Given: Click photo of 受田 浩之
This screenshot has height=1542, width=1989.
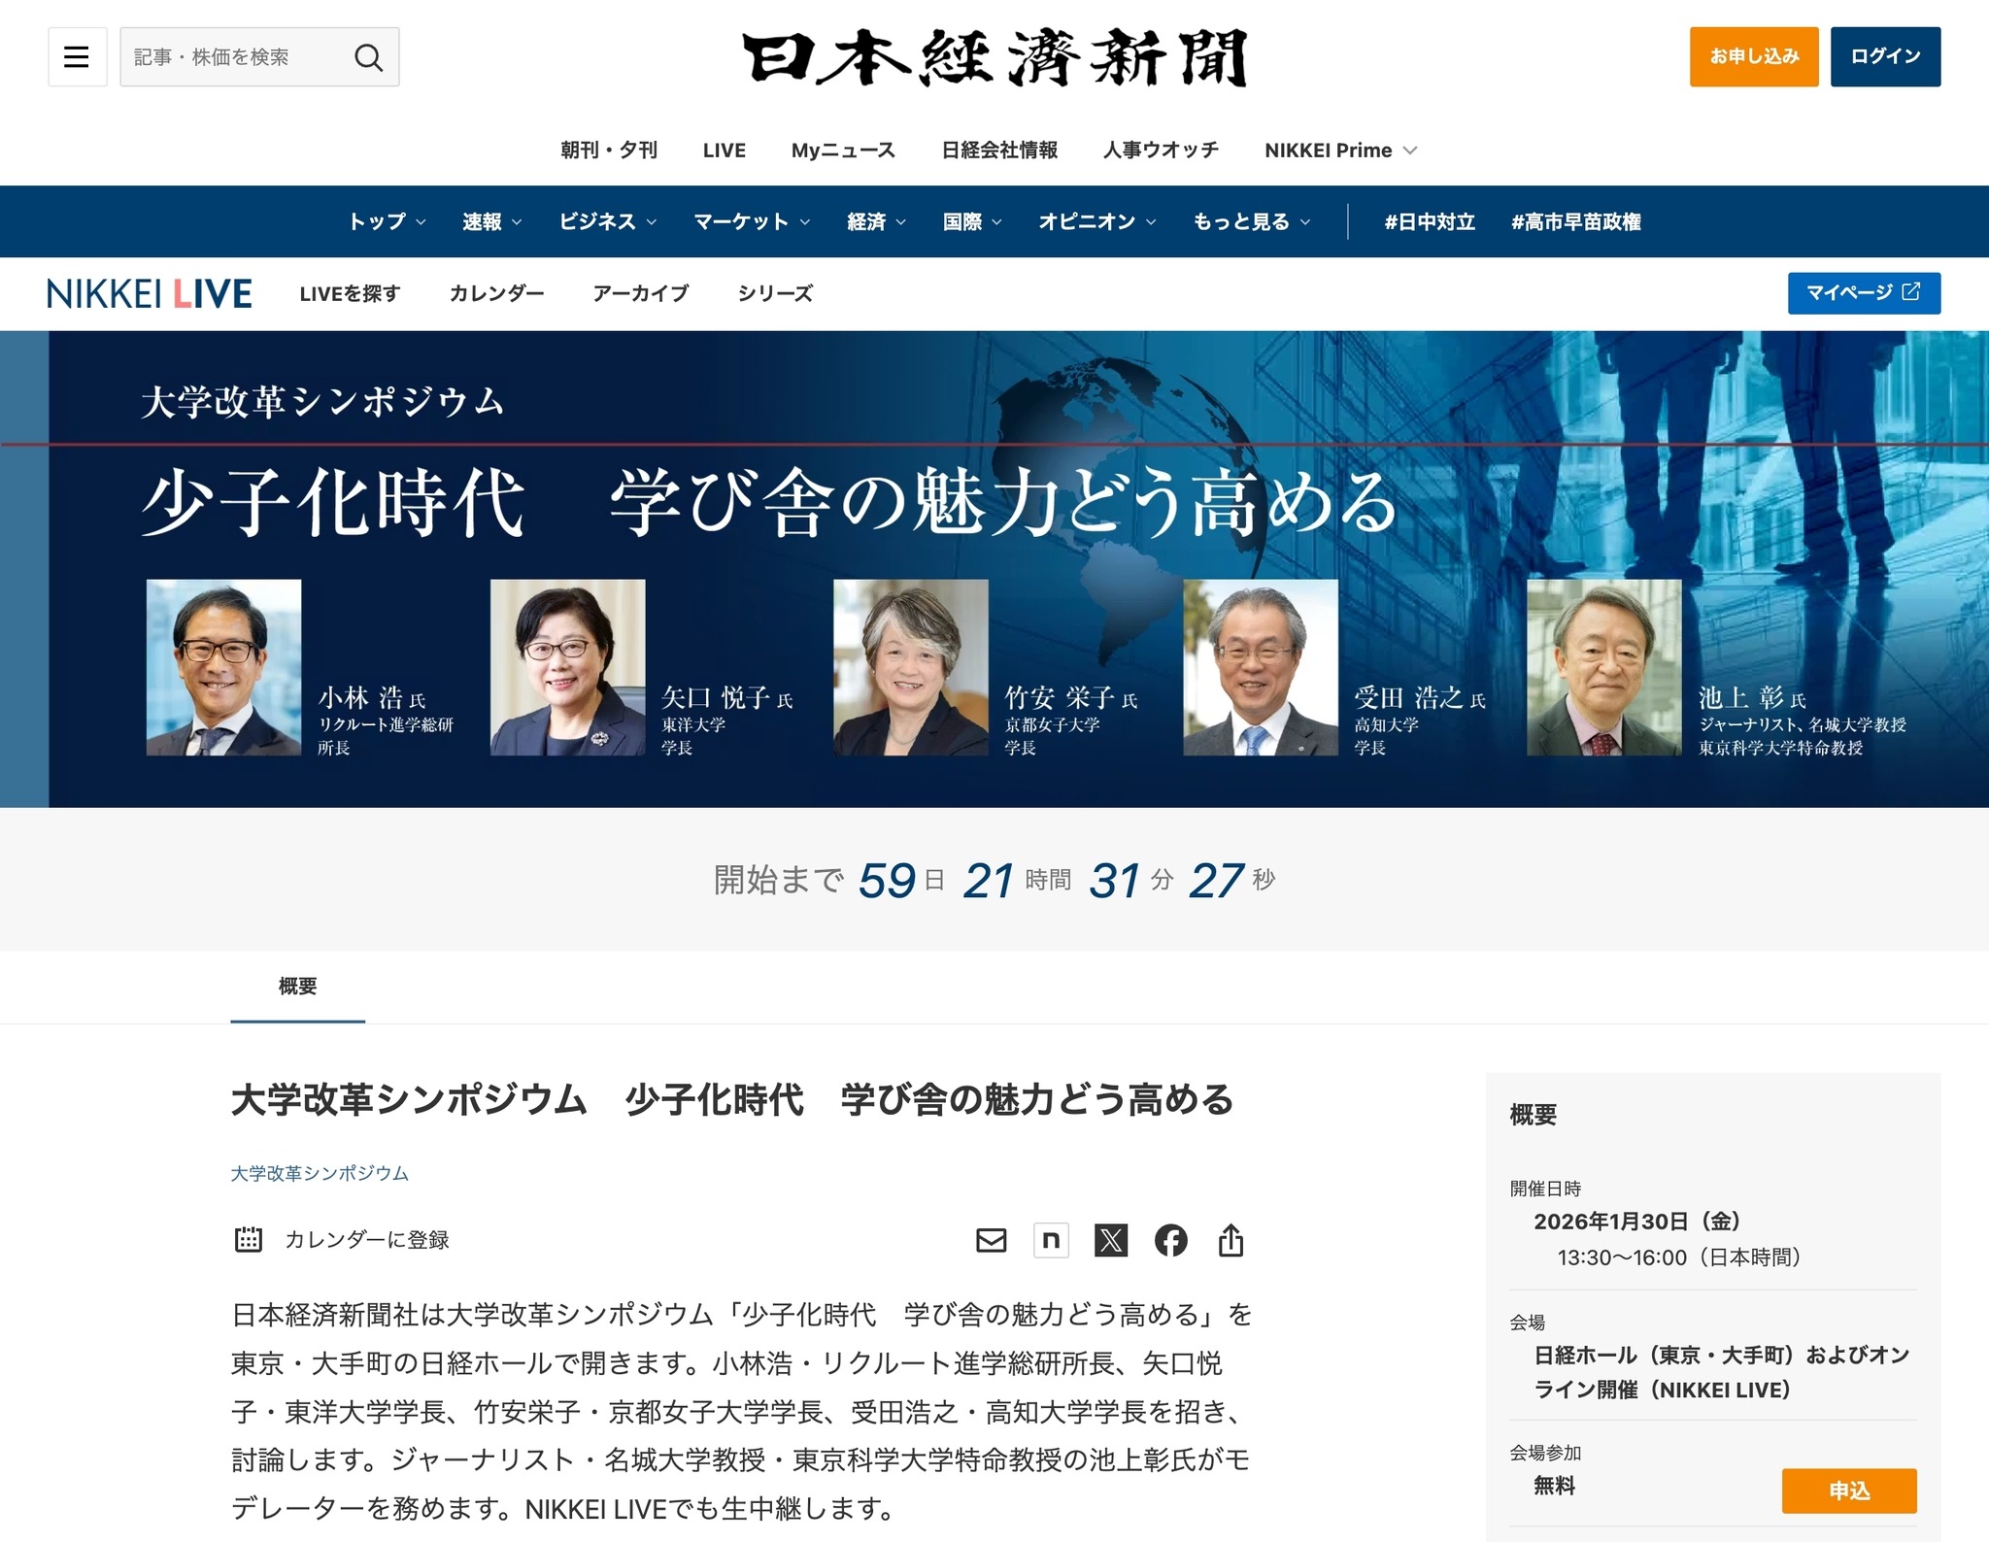Looking at the screenshot, I should (1261, 667).
